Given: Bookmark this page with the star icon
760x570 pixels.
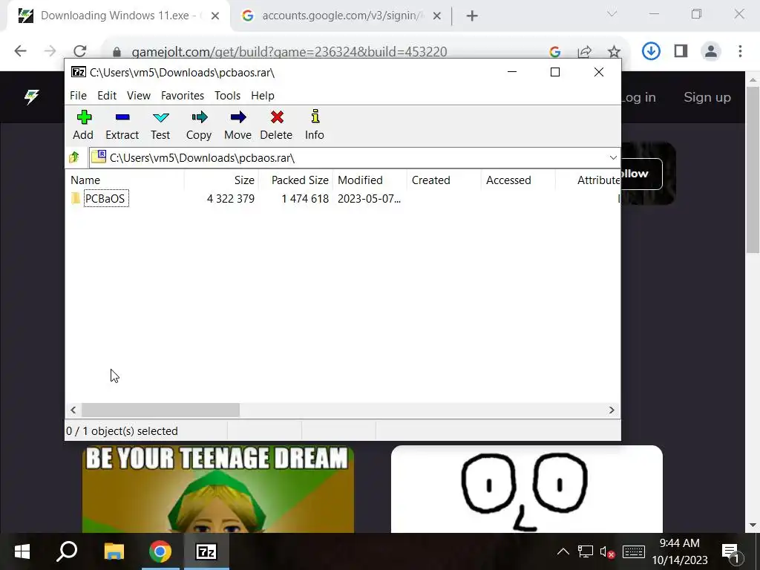Looking at the screenshot, I should tap(614, 51).
